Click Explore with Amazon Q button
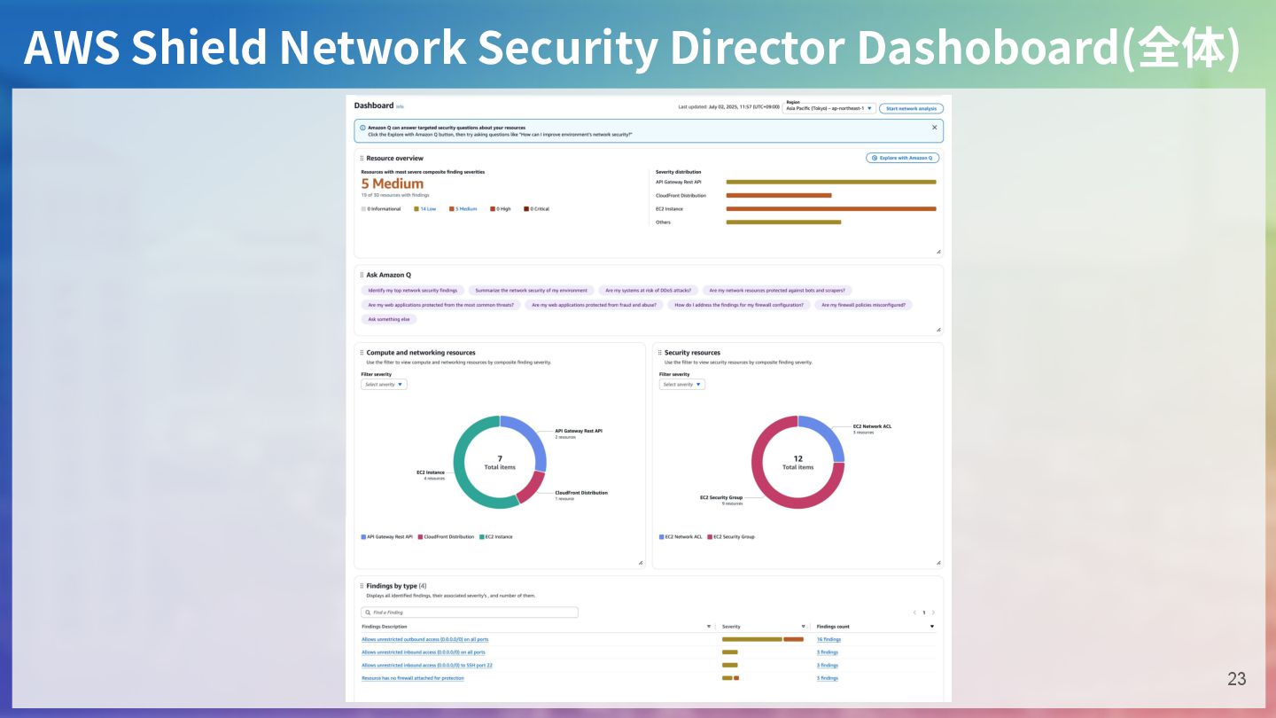This screenshot has height=718, width=1276. [902, 158]
